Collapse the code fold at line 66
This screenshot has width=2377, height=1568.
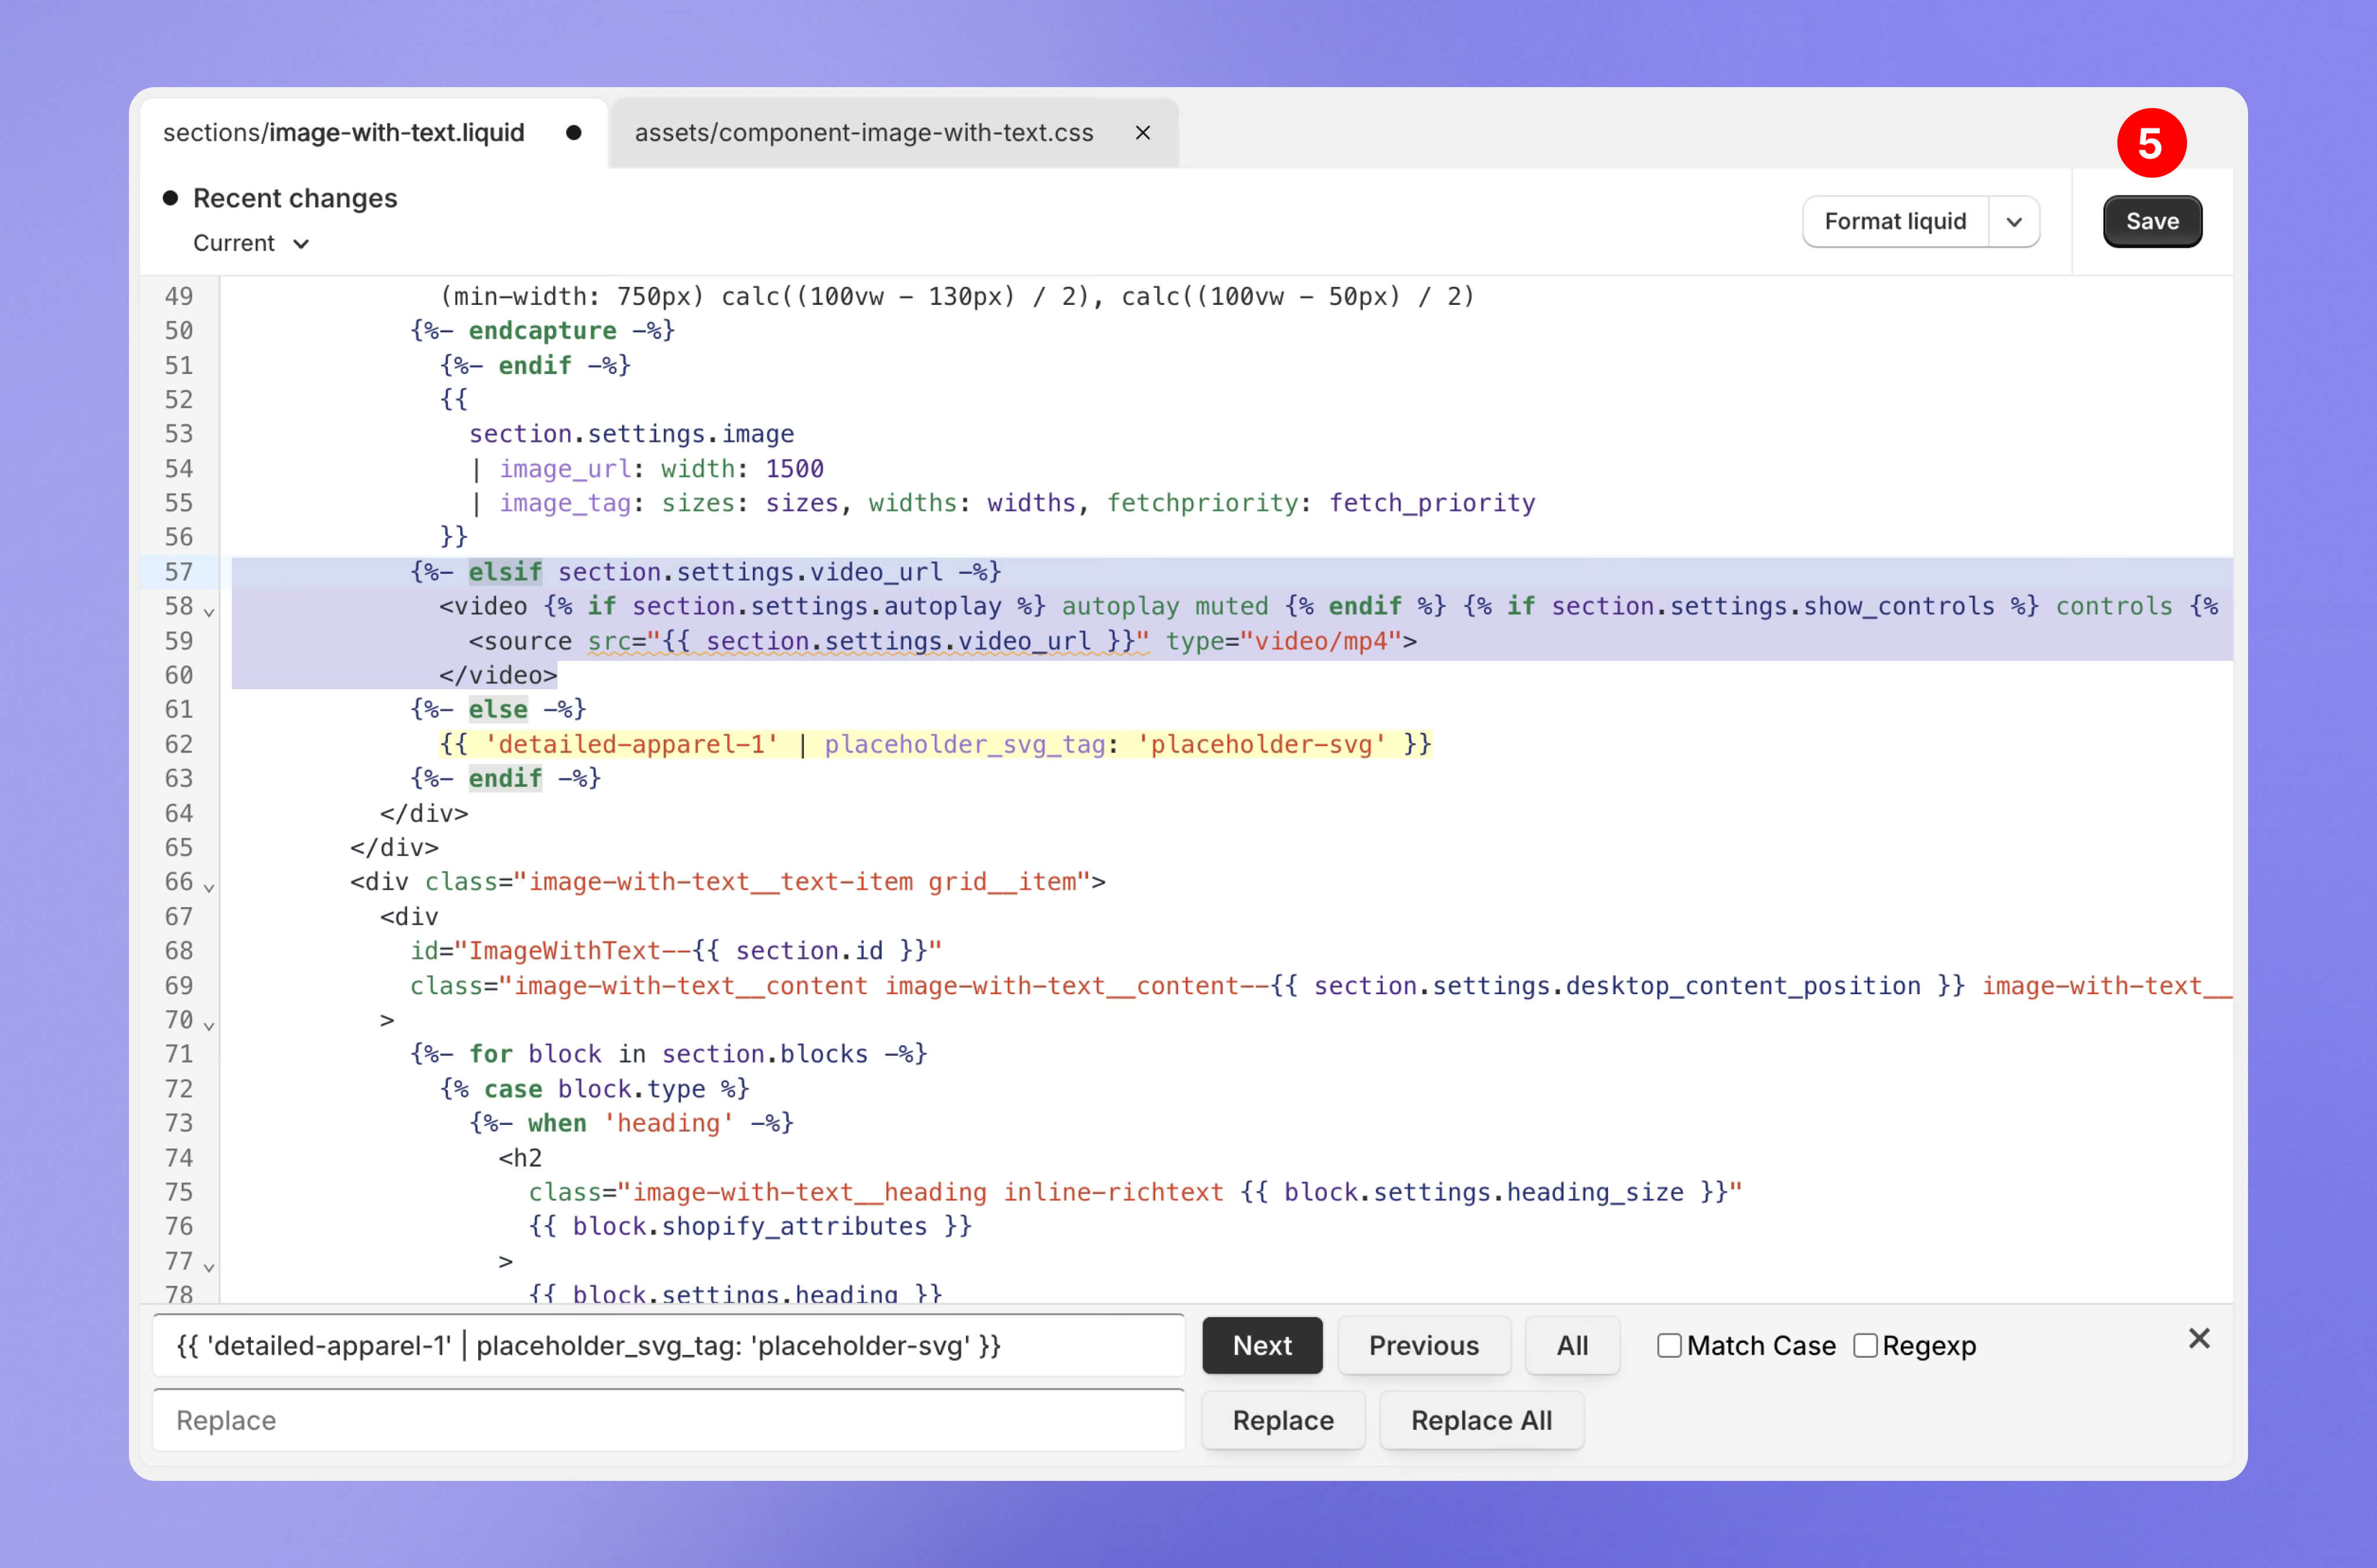click(209, 886)
